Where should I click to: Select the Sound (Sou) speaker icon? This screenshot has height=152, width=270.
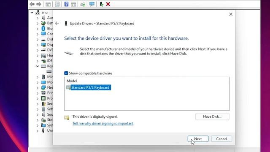click(43, 114)
